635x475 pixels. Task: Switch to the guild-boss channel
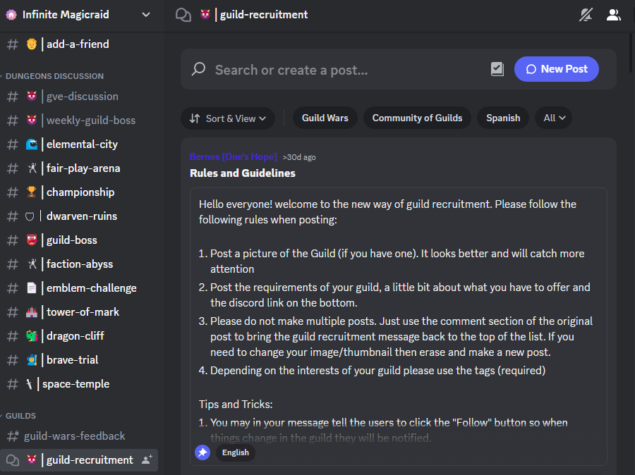[71, 240]
